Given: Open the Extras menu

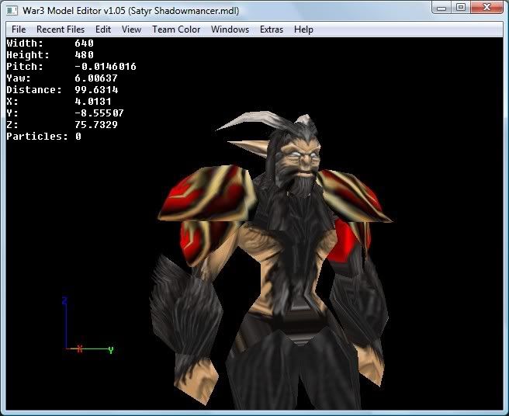Looking at the screenshot, I should (x=272, y=29).
